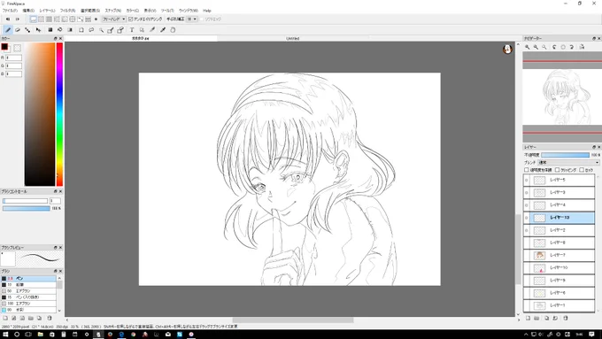The image size is (602, 339).
Task: Select the highlighted pen brush entry
Action: [28, 278]
